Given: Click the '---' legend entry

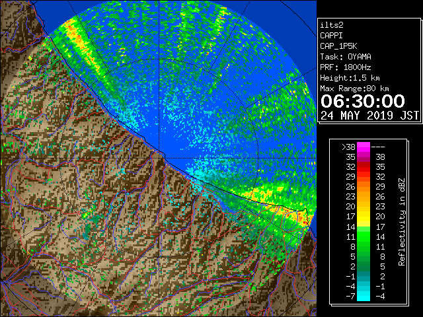Looking at the screenshot, I should click(378, 147).
